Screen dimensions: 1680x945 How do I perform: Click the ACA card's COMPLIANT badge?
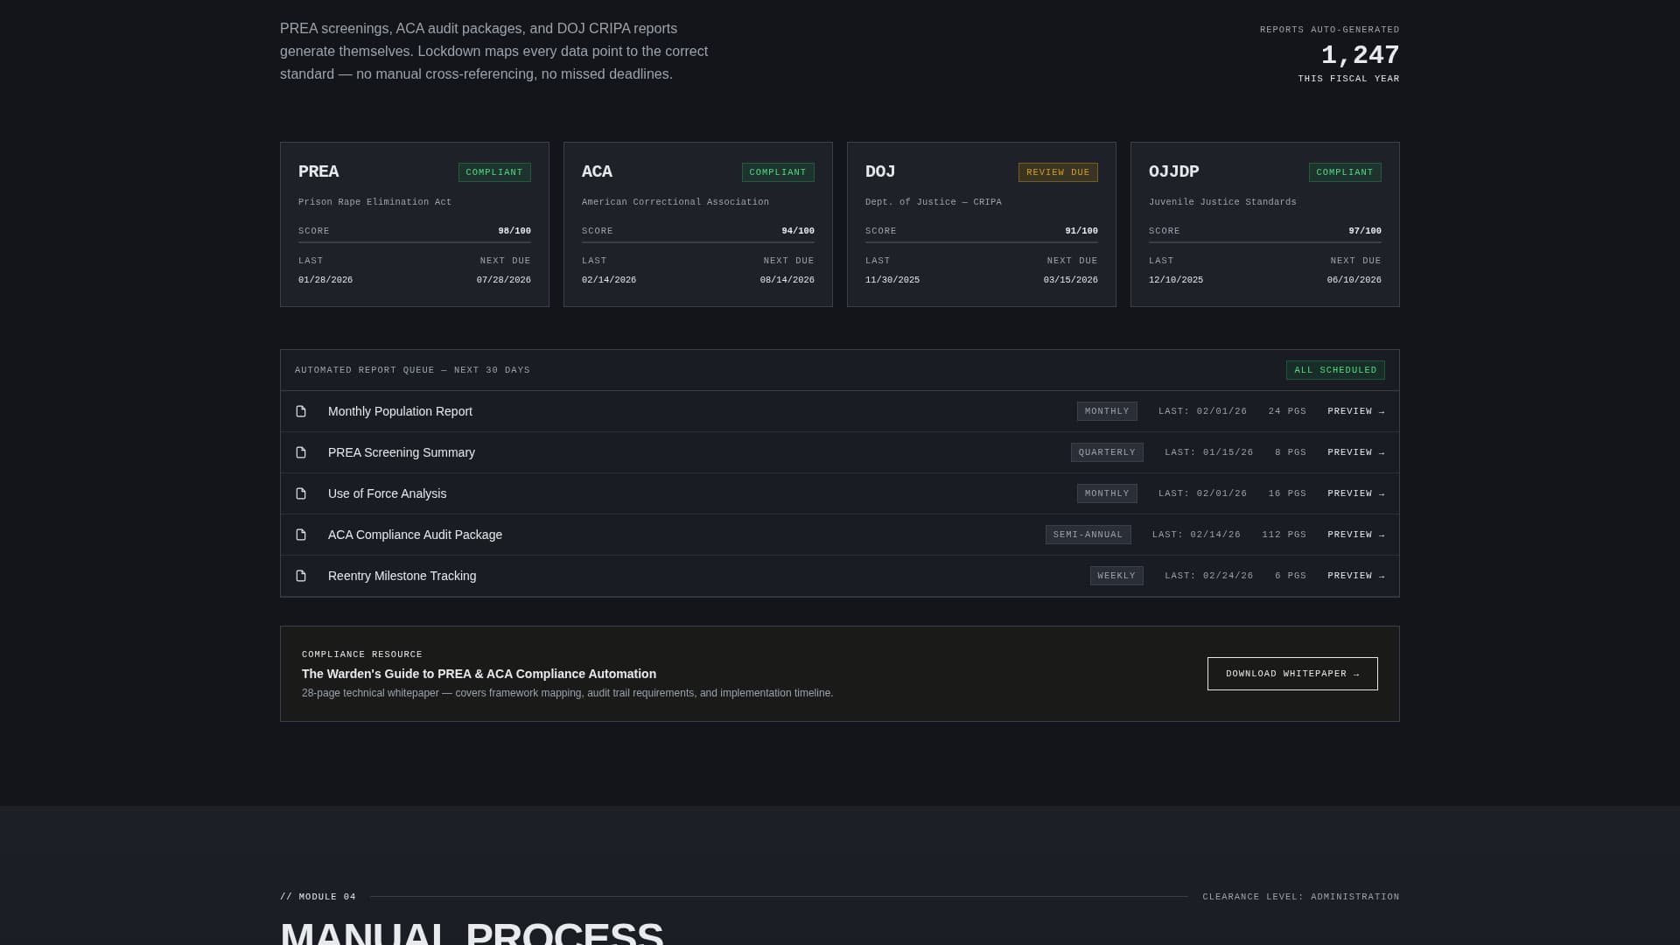(x=778, y=172)
